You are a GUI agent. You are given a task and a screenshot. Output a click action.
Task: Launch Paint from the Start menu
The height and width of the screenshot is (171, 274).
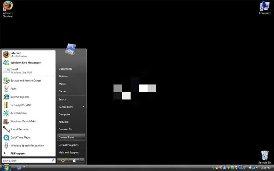[x=29, y=89]
